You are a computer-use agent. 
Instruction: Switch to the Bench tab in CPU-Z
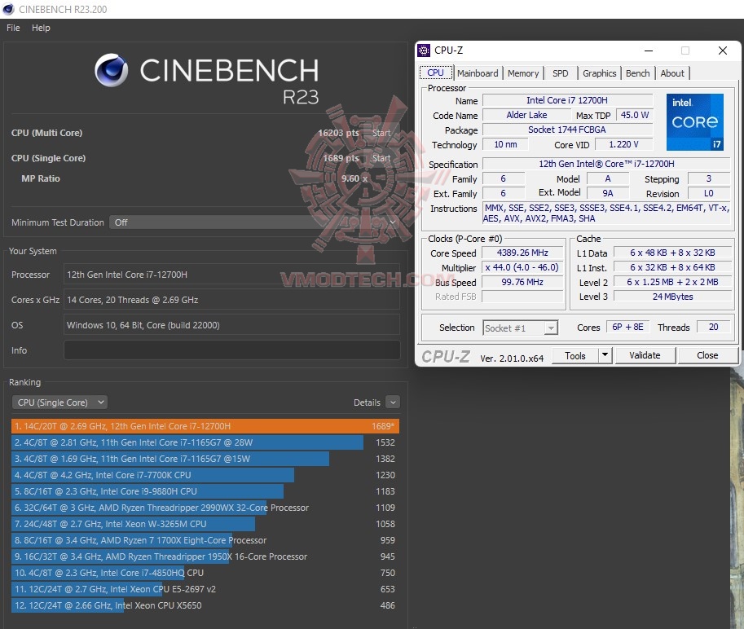click(x=637, y=73)
